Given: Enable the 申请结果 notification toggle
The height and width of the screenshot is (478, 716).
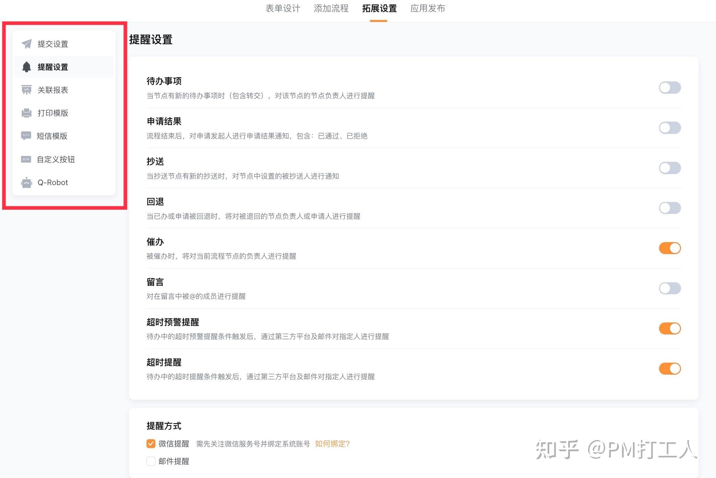Looking at the screenshot, I should coord(670,128).
